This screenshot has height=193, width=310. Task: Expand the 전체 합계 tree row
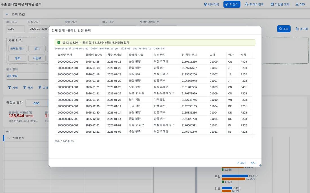pyautogui.click(x=9, y=138)
